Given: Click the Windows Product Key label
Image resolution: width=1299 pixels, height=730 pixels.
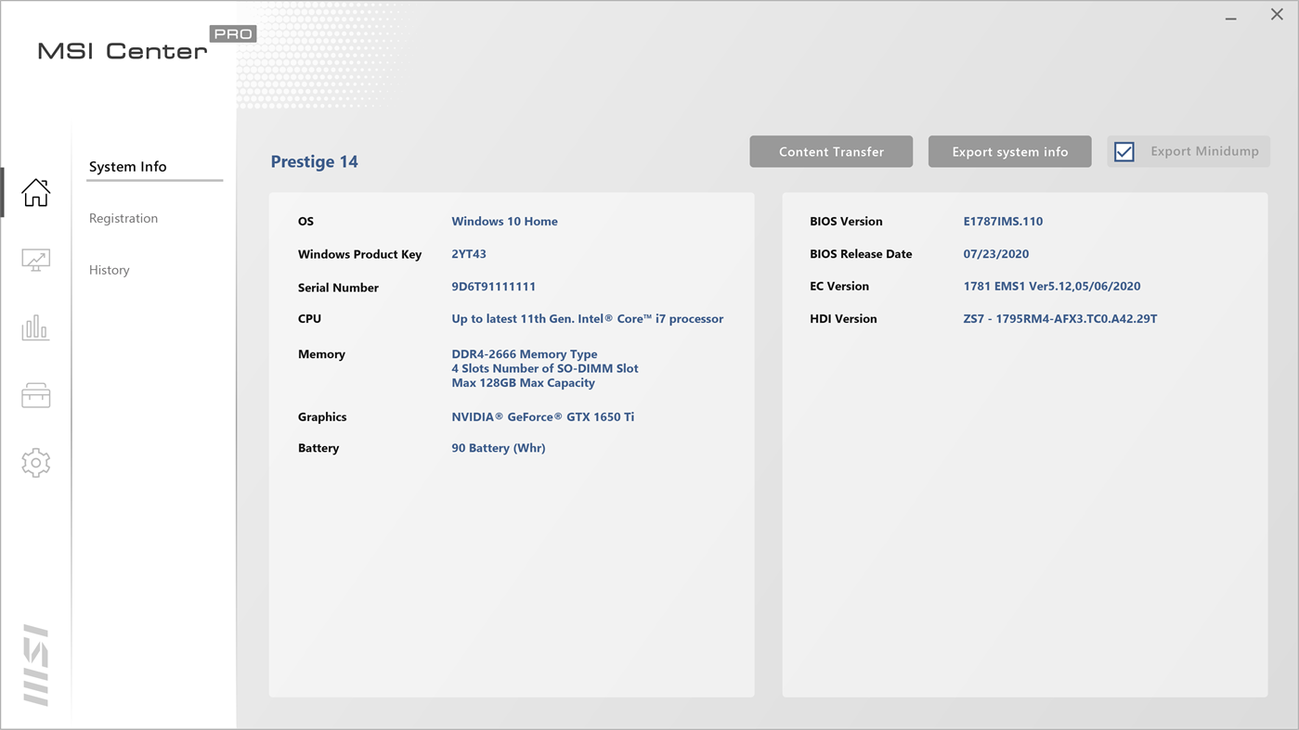Looking at the screenshot, I should pyautogui.click(x=359, y=254).
